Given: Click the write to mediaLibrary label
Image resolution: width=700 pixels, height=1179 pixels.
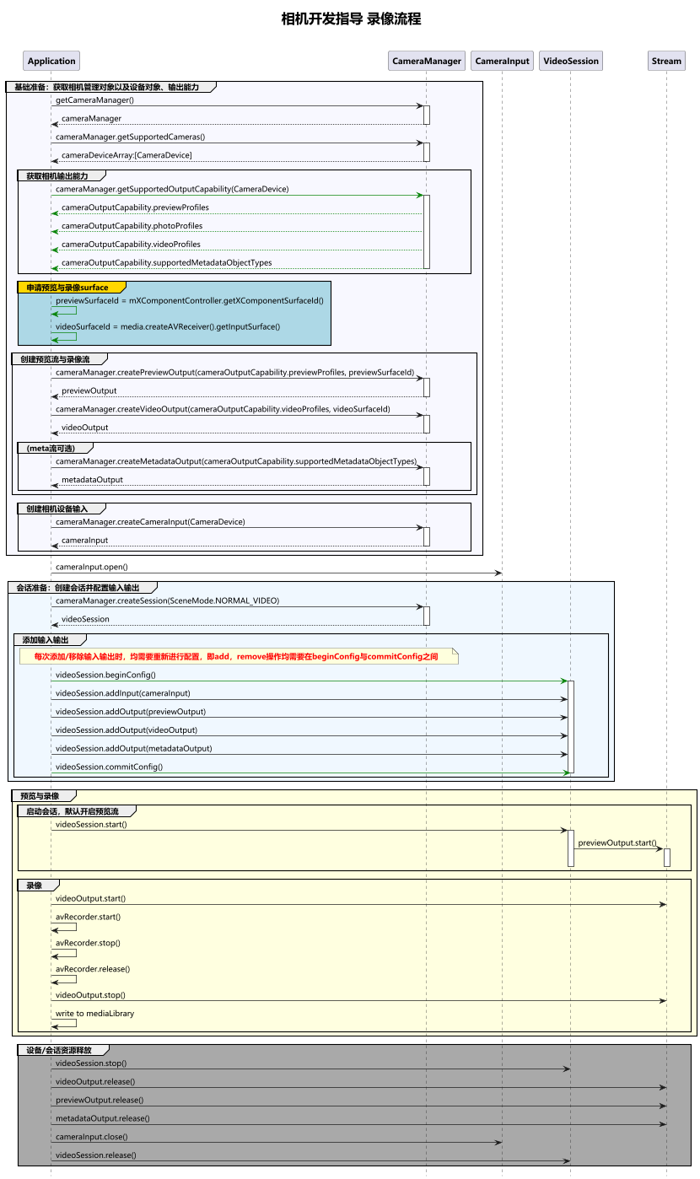Looking at the screenshot, I should (94, 1014).
